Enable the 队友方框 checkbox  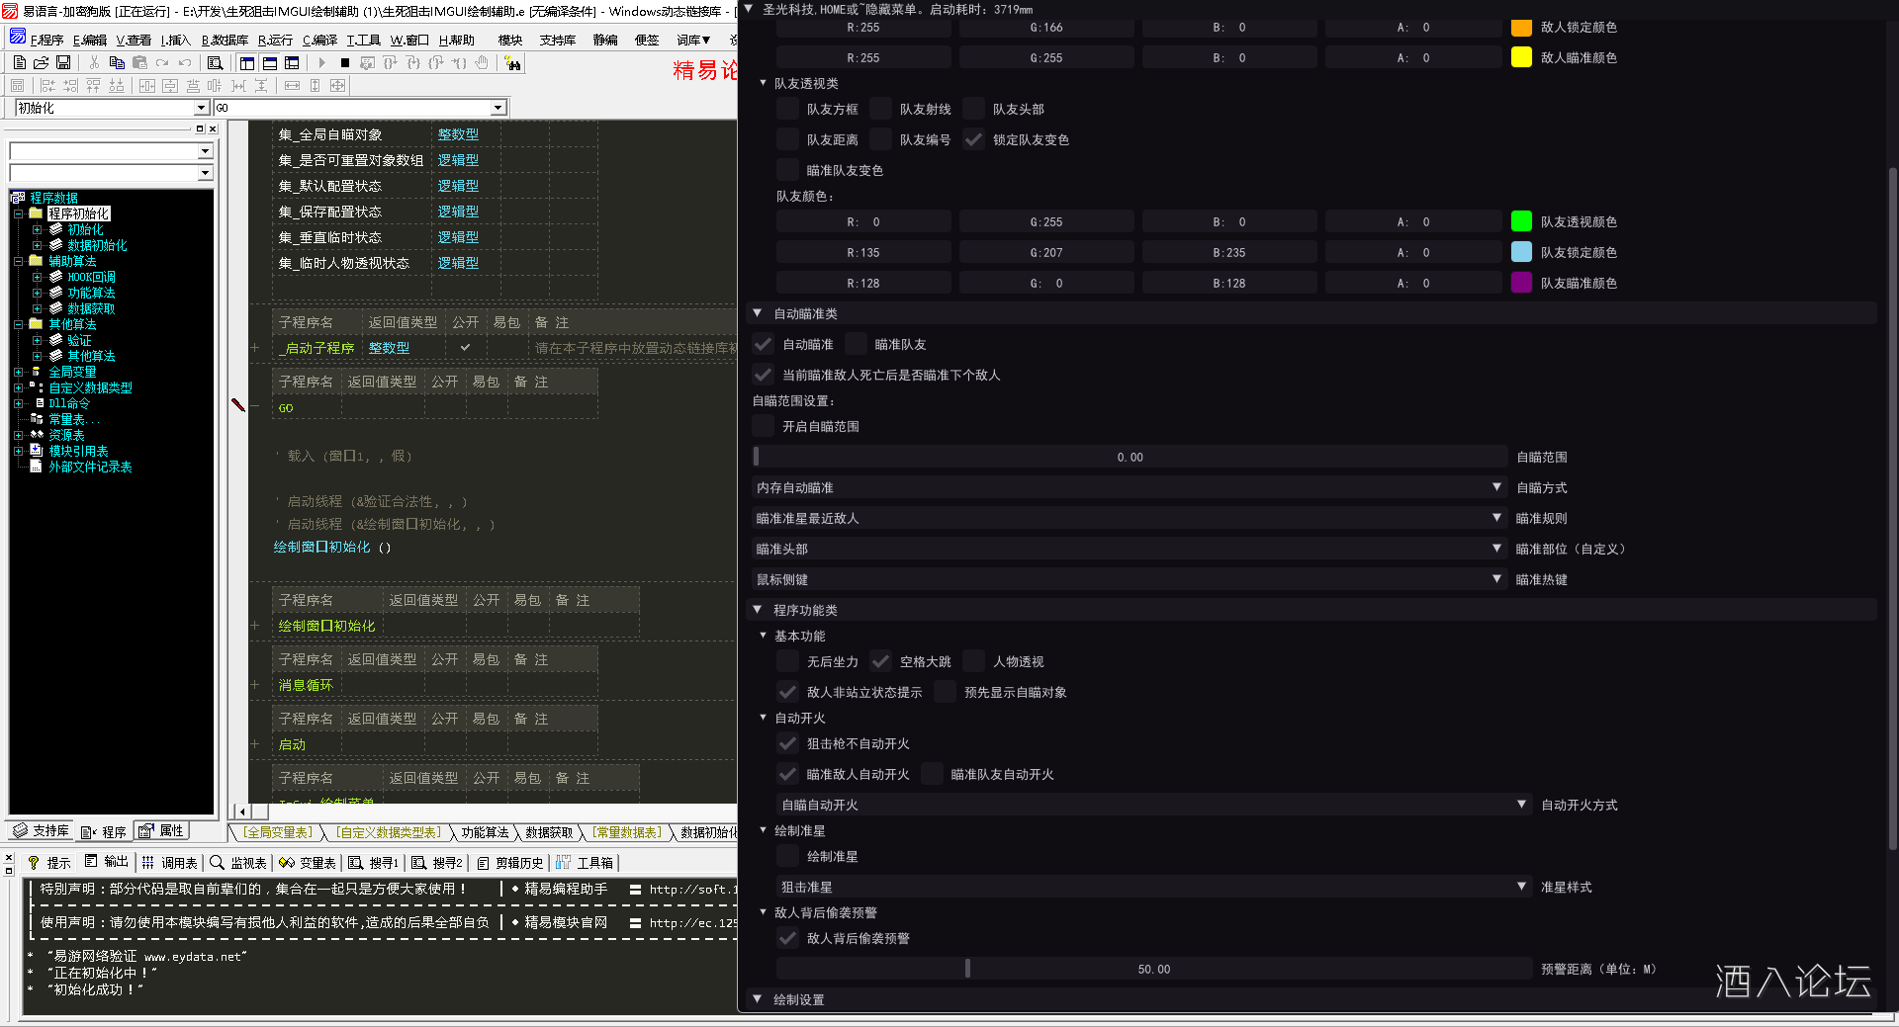click(x=787, y=109)
